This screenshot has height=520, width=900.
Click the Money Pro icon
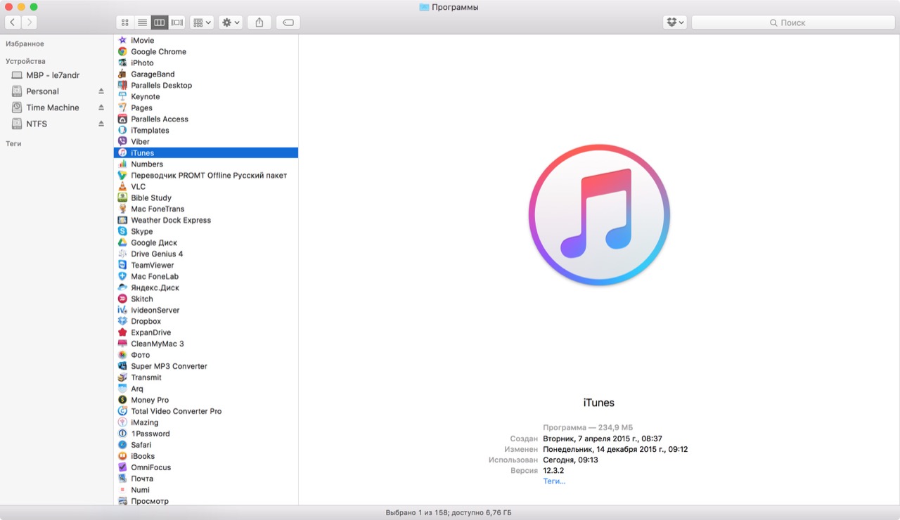pos(122,400)
